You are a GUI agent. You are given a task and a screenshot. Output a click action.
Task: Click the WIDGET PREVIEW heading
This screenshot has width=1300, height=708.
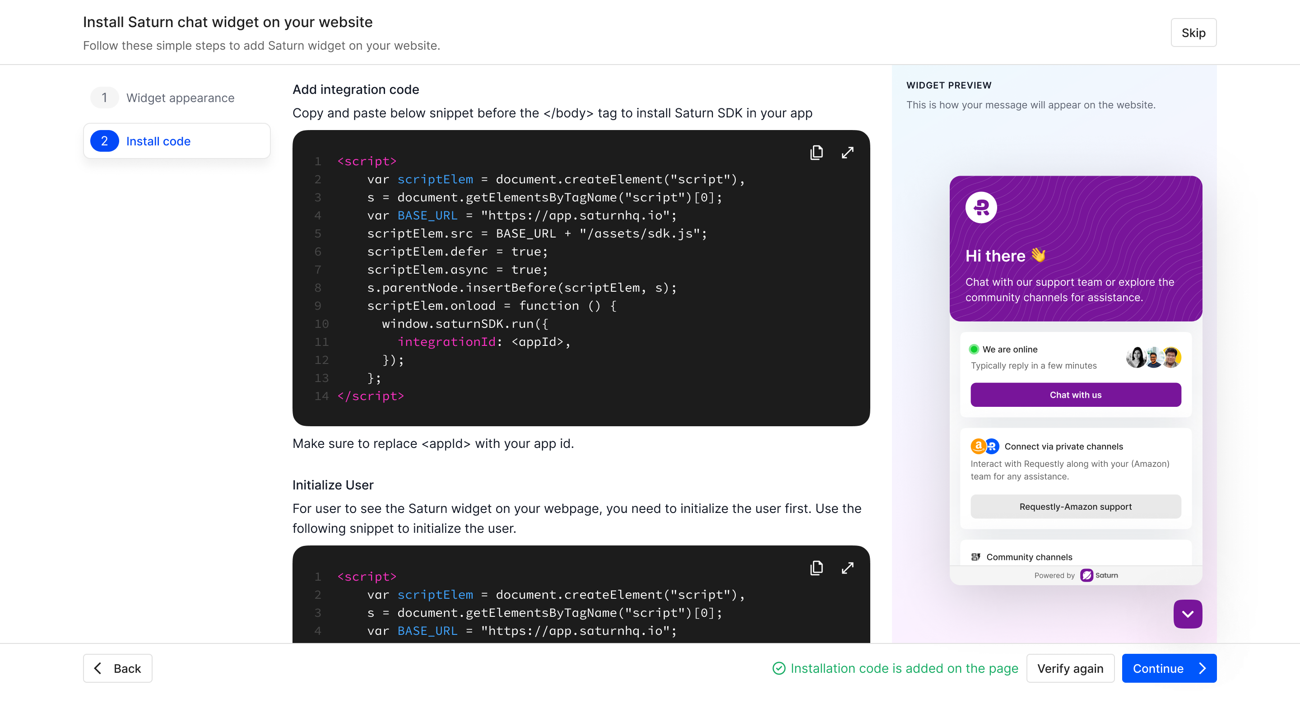[x=948, y=85]
